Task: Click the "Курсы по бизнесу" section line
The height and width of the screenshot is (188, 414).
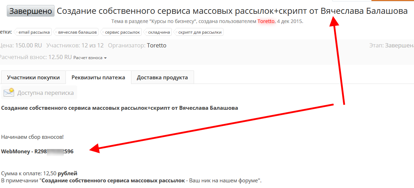Action: (207, 21)
